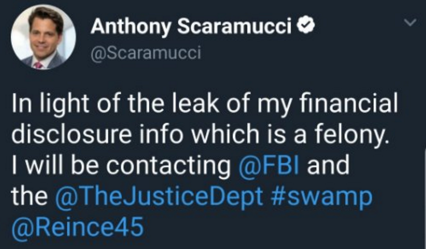
Task: Open Anthony Scaramucci's profile photo
Action: (43, 40)
